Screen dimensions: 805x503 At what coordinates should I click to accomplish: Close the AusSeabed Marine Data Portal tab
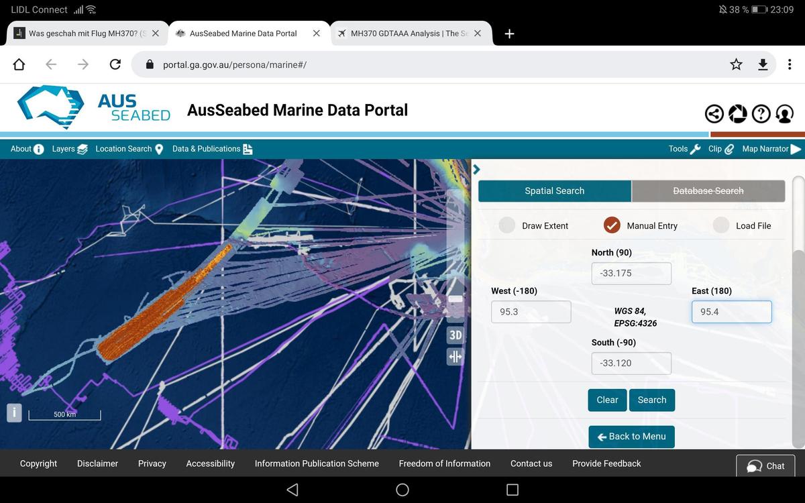tap(317, 33)
